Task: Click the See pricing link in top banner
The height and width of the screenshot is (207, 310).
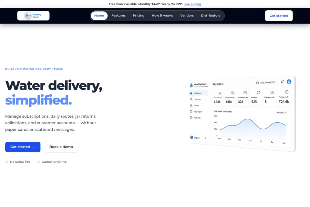Action: [x=192, y=4]
